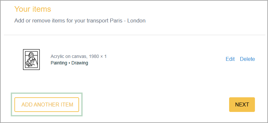Proceed with the yellow NEXT button

coord(242,104)
